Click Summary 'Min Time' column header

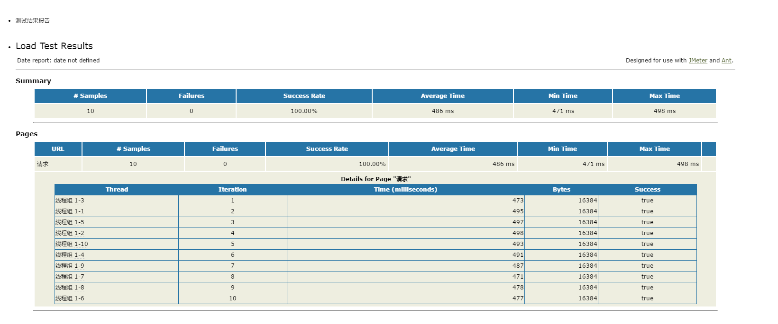[563, 96]
